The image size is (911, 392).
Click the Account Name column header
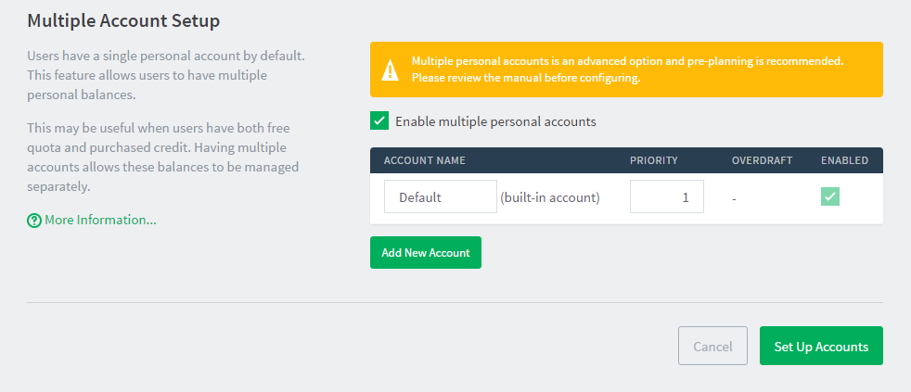(x=424, y=160)
